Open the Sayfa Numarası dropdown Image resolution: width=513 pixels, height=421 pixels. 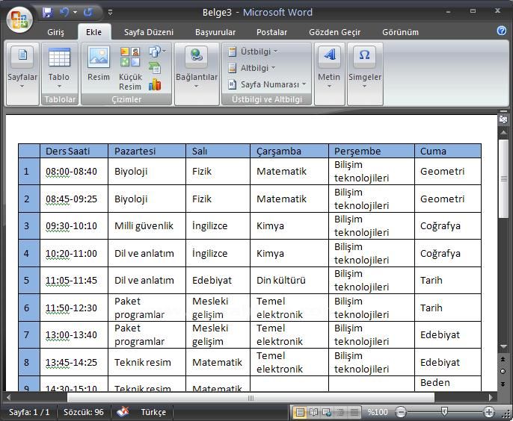coord(267,84)
